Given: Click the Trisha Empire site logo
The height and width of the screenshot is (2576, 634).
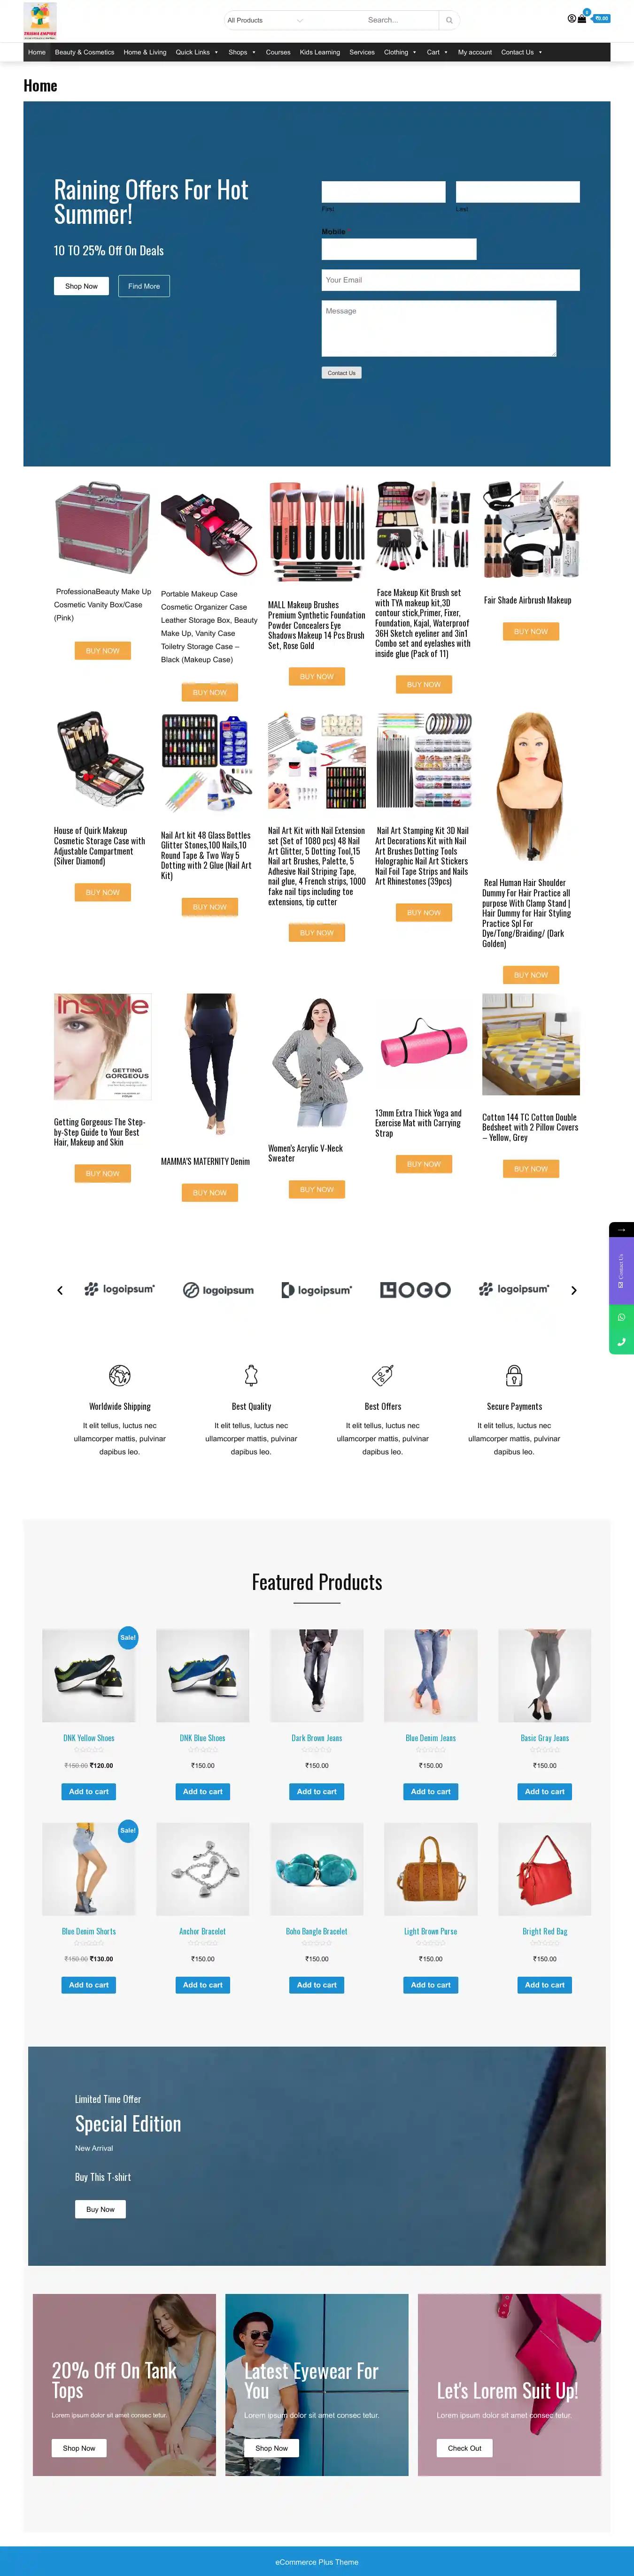Looking at the screenshot, I should click(40, 20).
